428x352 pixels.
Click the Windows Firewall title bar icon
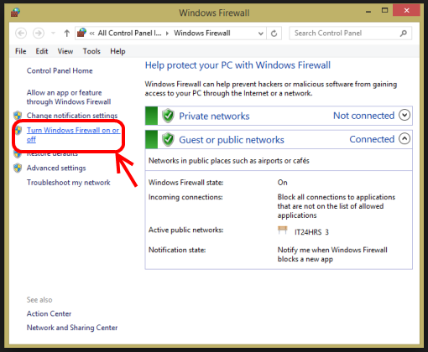click(16, 13)
